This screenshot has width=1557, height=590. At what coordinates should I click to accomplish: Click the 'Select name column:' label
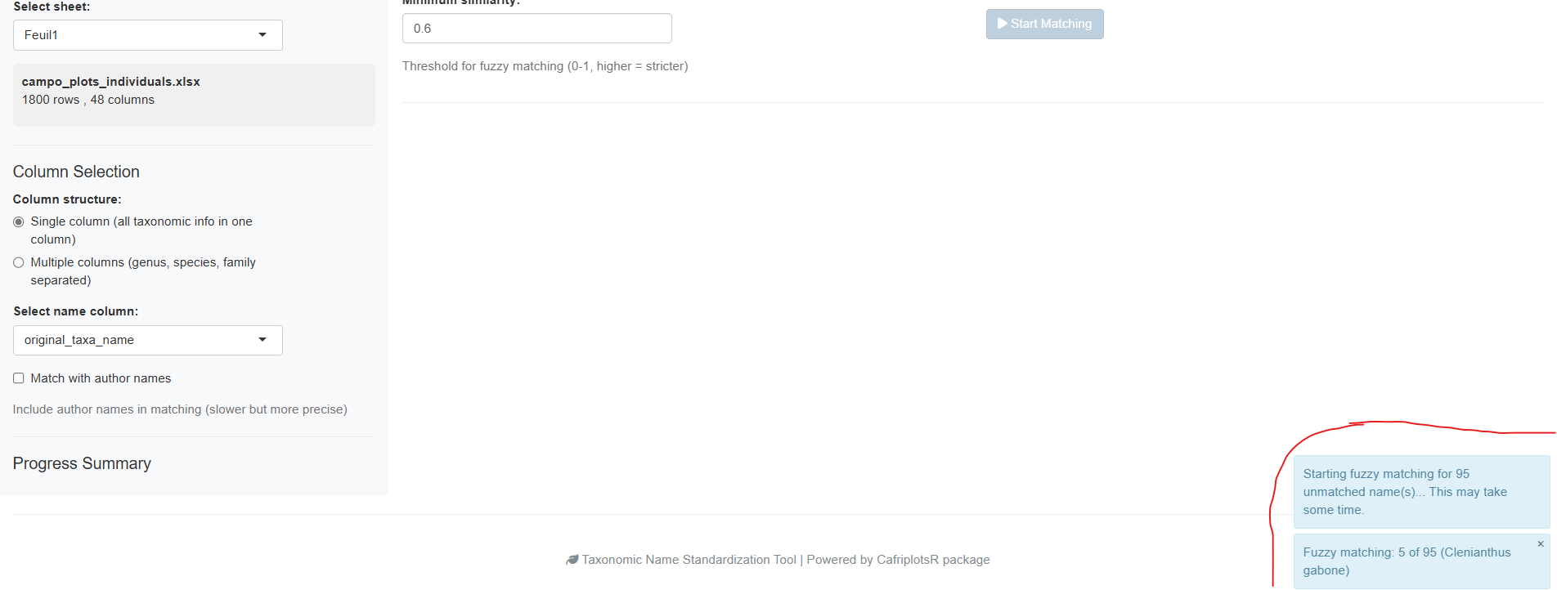(x=76, y=311)
